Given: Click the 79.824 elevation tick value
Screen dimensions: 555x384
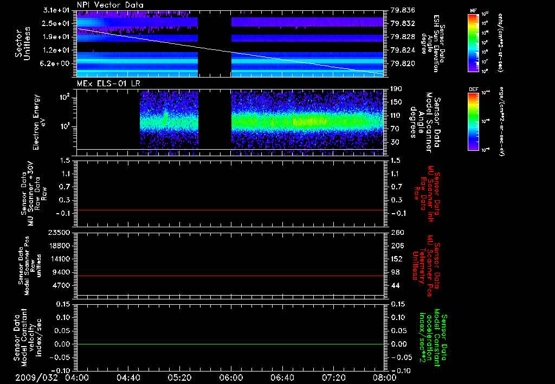Looking at the screenshot, I should [403, 50].
